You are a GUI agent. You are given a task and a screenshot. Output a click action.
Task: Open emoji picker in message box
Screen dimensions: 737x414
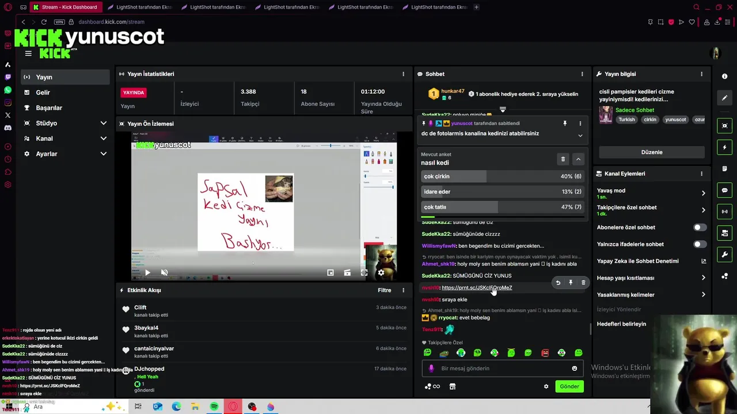[574, 369]
